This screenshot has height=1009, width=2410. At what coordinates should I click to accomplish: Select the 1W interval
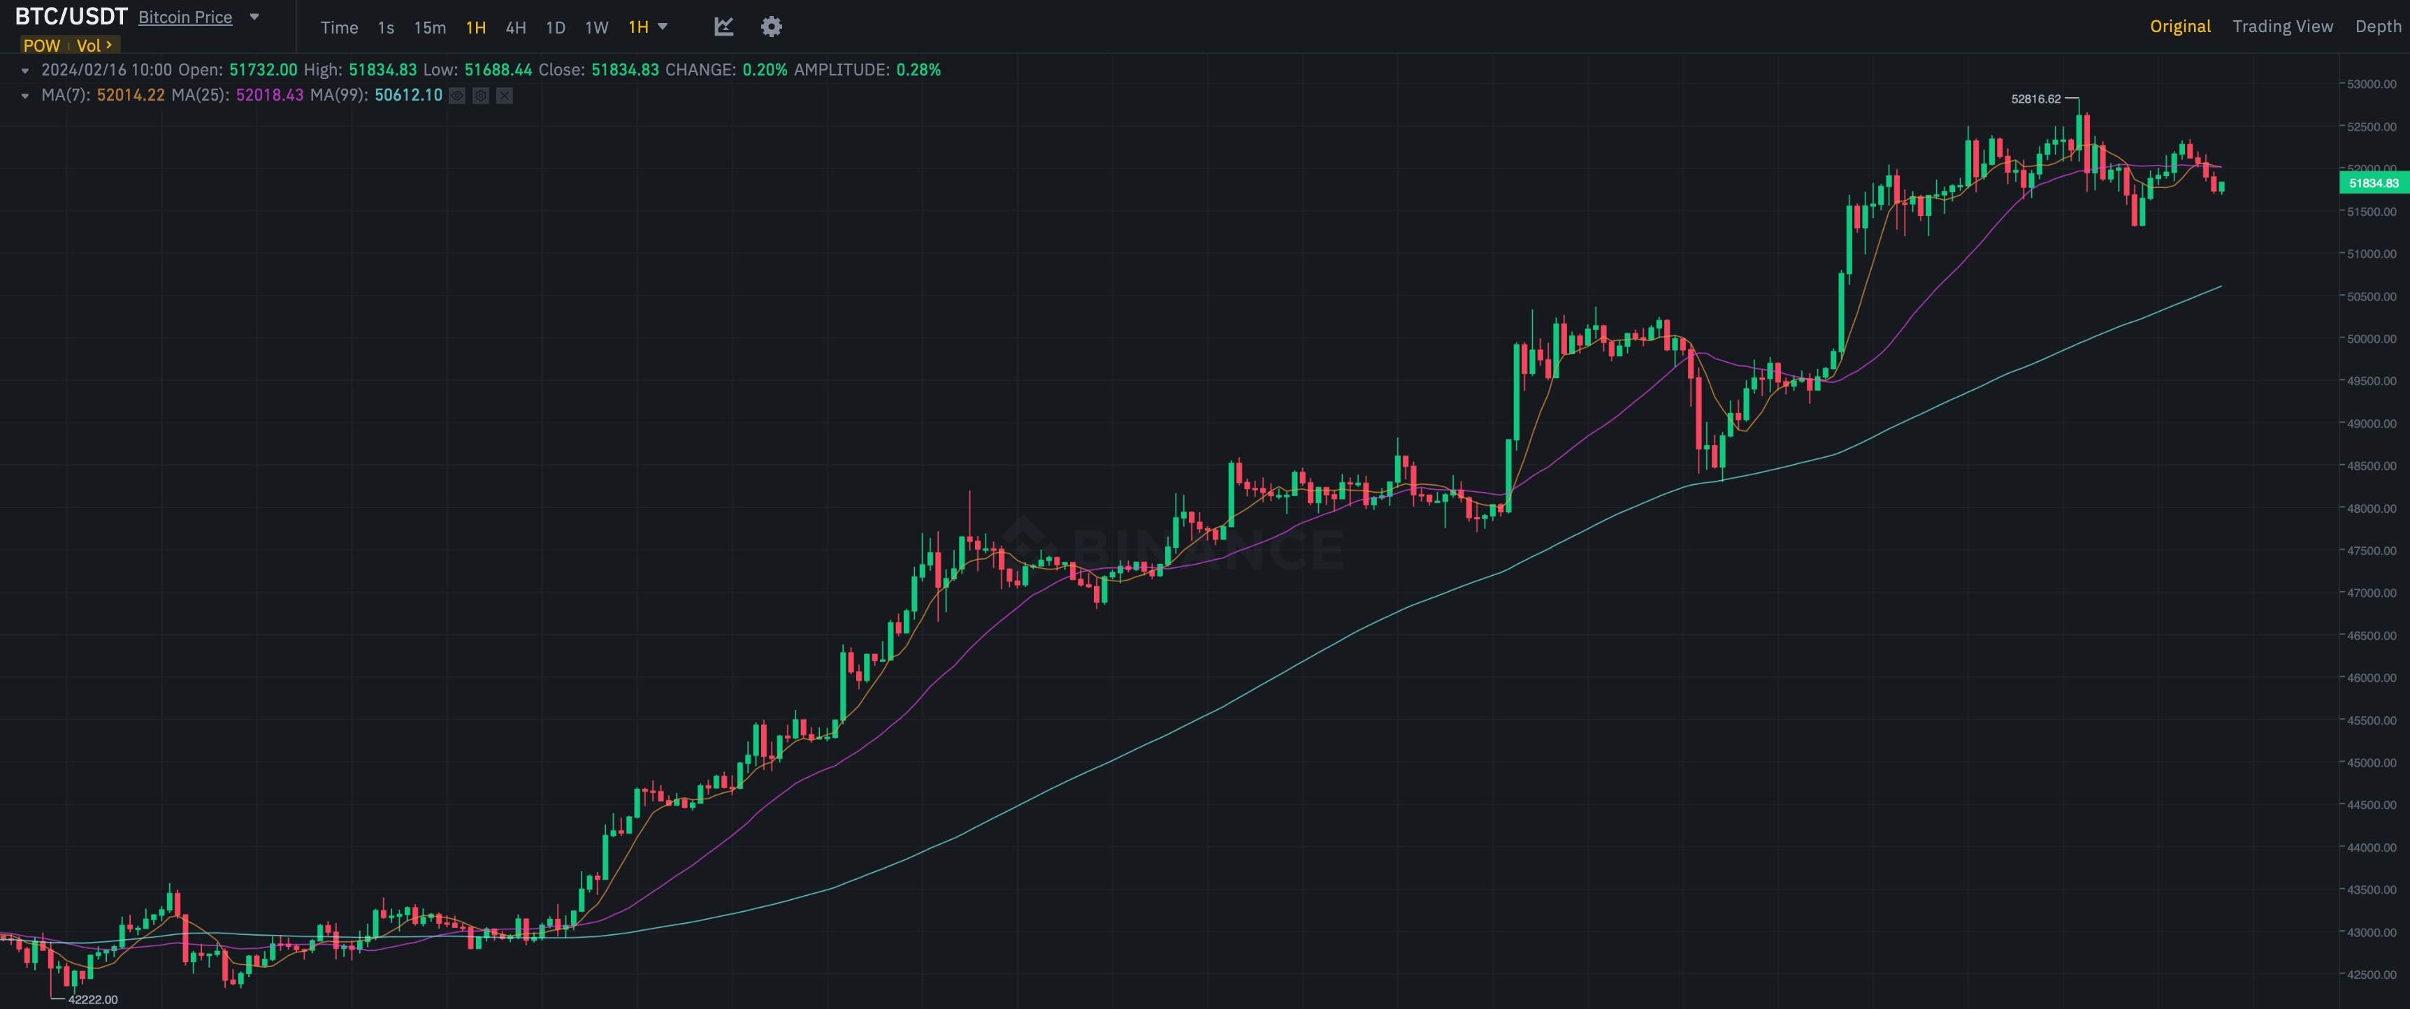coord(596,27)
